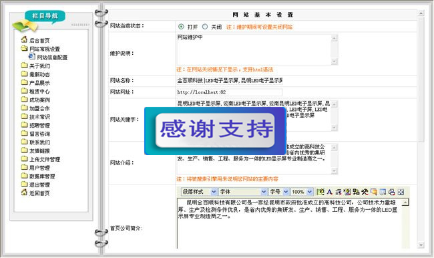
Task: Click the tools wrench icon in editor toolbar
Action: (365, 192)
